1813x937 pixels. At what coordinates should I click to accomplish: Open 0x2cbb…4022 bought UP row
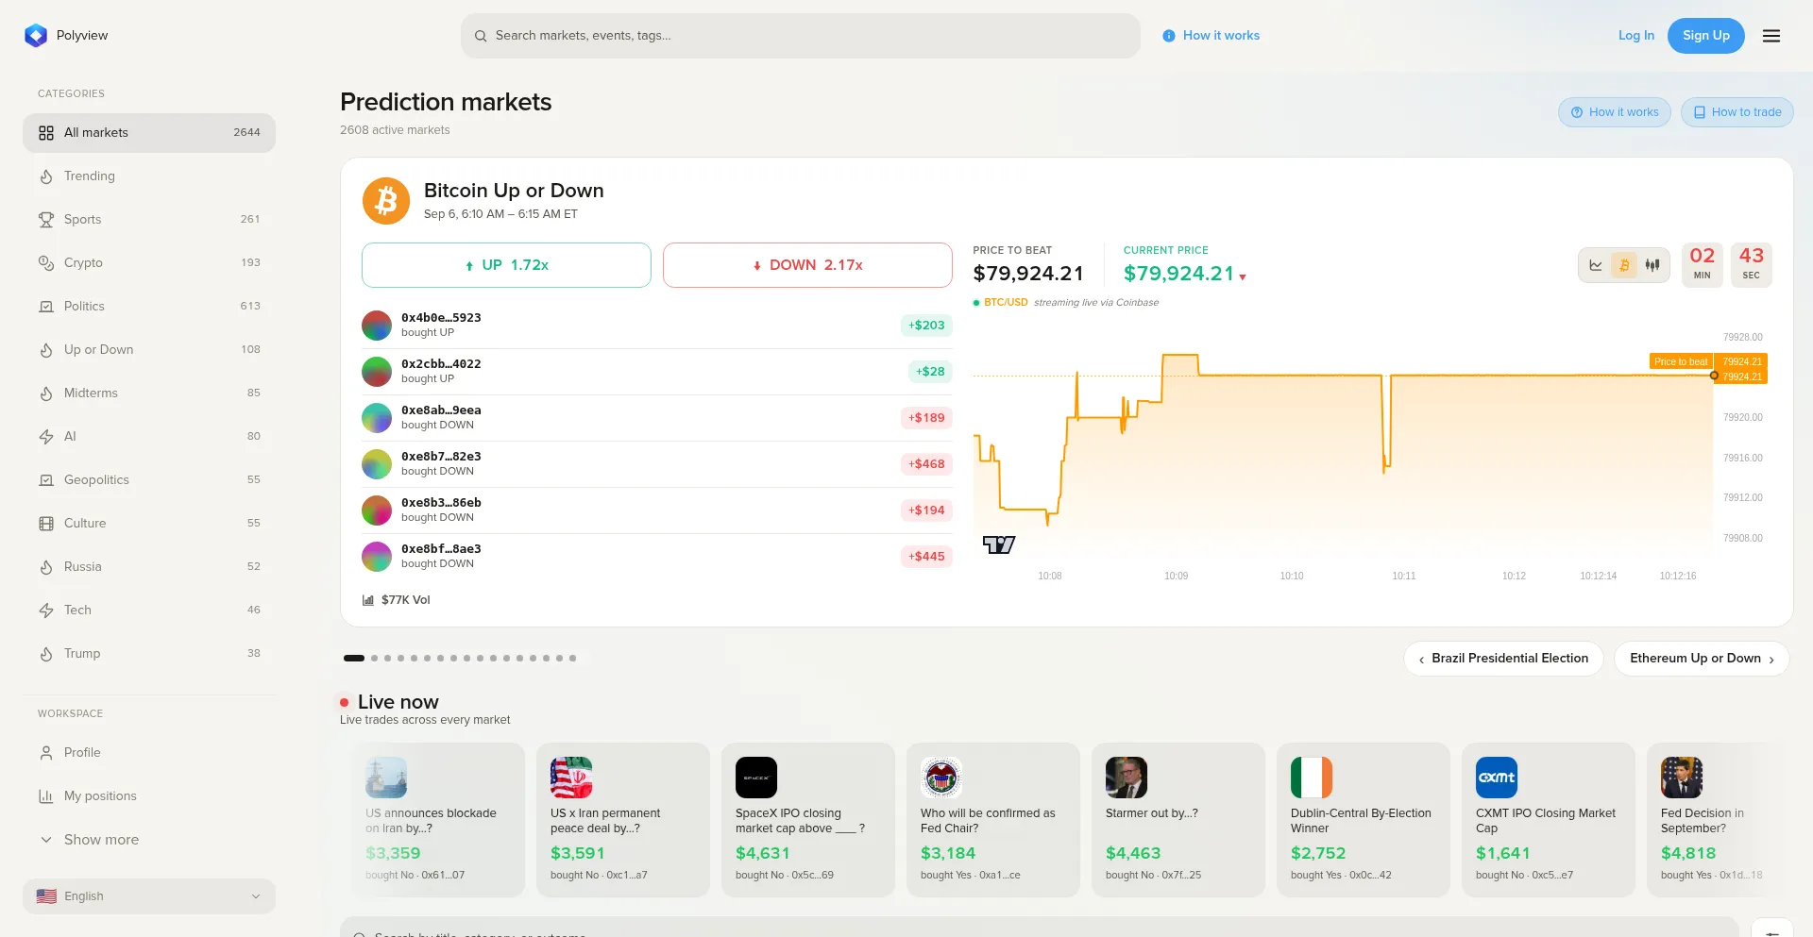click(x=657, y=372)
